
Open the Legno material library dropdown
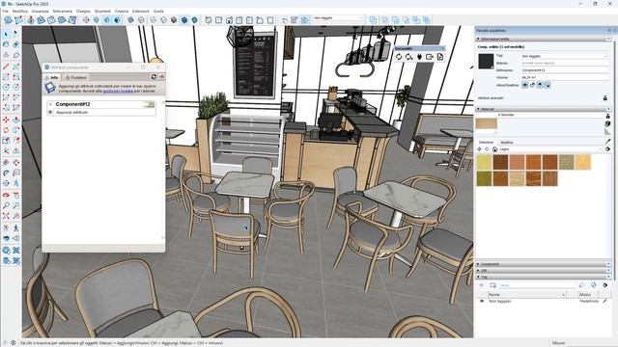click(551, 149)
